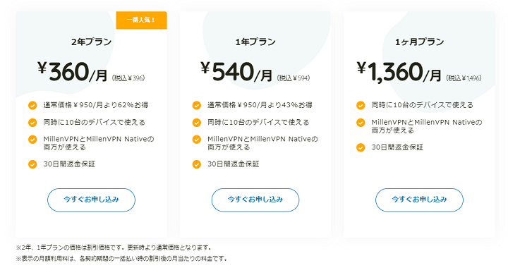Click the 2年プラン heading
Screen dimensions: 508x275
(x=91, y=42)
